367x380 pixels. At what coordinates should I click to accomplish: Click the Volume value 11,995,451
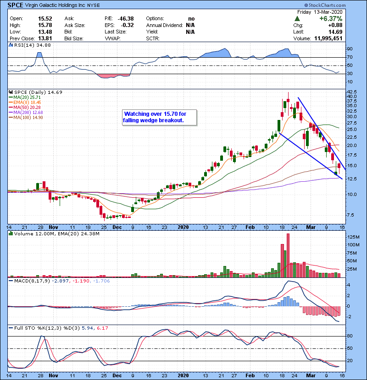pyautogui.click(x=328, y=38)
